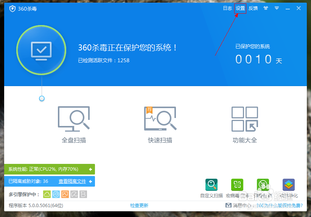Open the title bar dropdown triangle menu

coord(277,8)
